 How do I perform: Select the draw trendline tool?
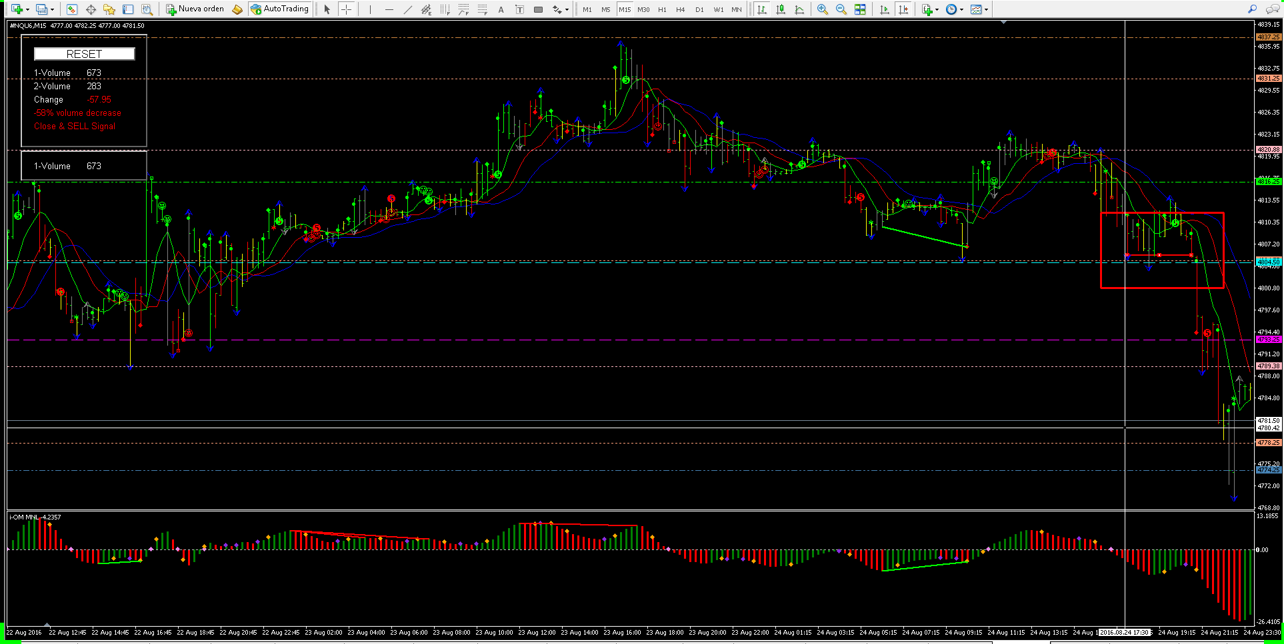pyautogui.click(x=407, y=9)
